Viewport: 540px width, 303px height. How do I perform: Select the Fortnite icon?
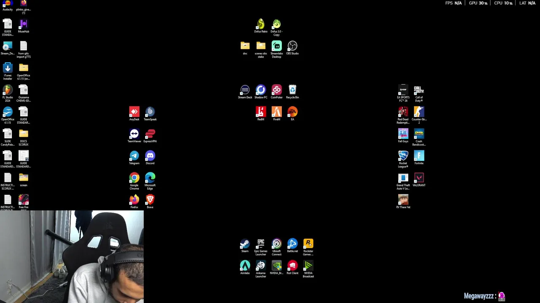point(419,158)
